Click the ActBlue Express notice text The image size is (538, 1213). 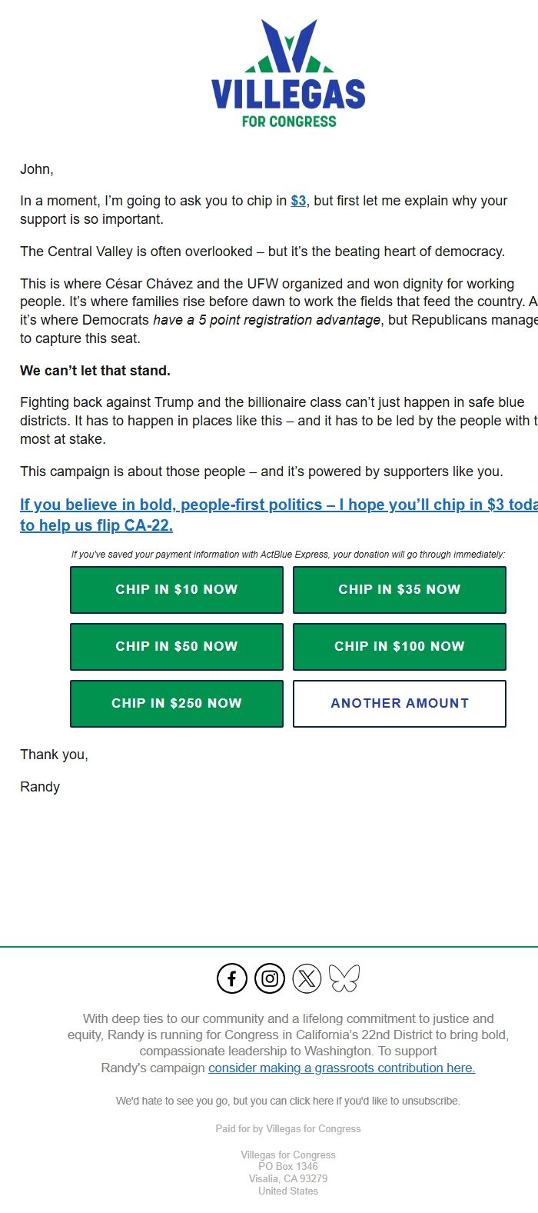coord(288,555)
